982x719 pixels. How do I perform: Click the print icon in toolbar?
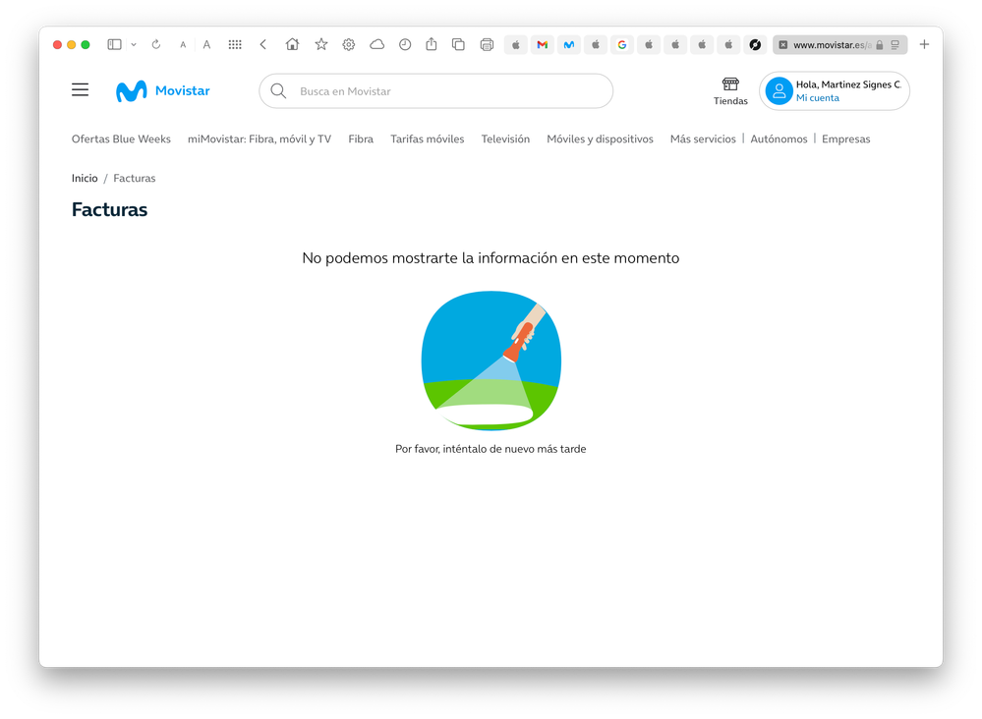(487, 44)
